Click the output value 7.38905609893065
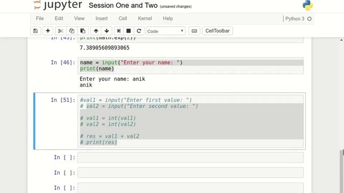 [104, 48]
